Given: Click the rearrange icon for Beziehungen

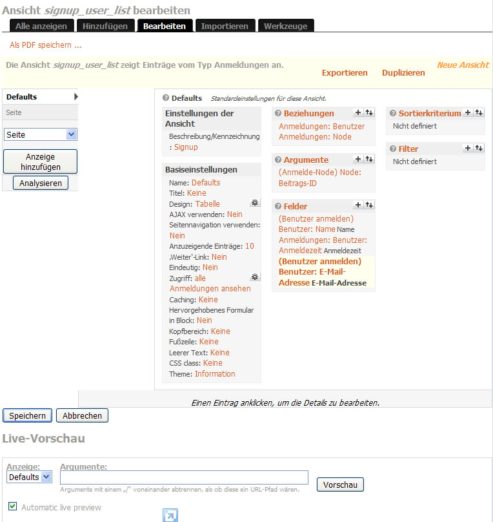Looking at the screenshot, I should pyautogui.click(x=368, y=113).
